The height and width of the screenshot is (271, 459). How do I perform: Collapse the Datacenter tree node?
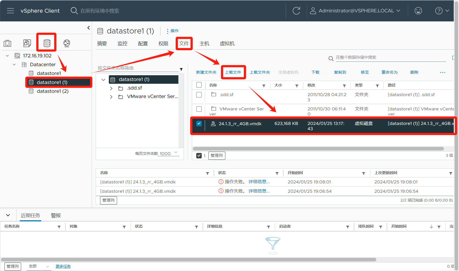14,65
